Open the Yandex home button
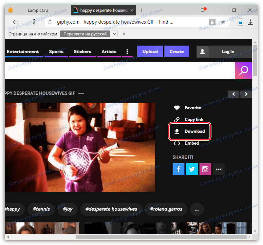 click(x=34, y=22)
